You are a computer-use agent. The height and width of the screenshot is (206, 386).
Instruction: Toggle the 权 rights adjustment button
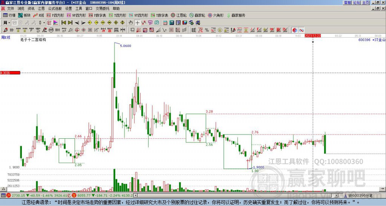coord(49,23)
